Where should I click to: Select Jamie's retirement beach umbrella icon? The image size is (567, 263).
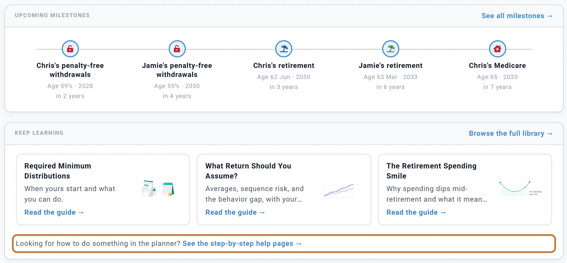pyautogui.click(x=391, y=49)
